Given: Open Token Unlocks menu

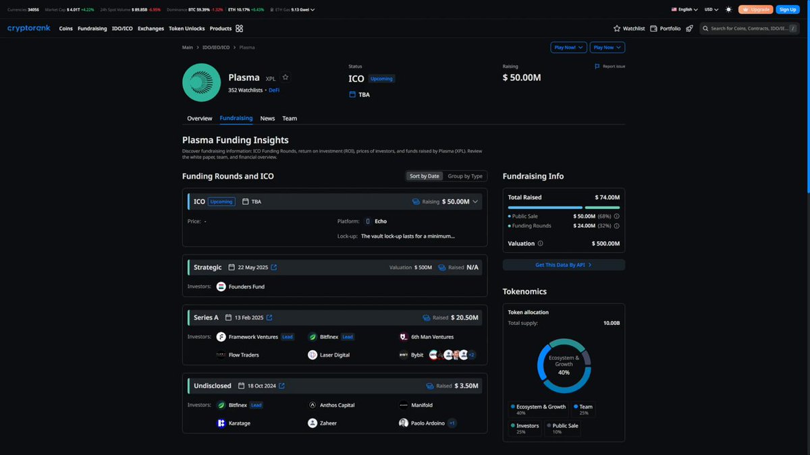Looking at the screenshot, I should (187, 28).
